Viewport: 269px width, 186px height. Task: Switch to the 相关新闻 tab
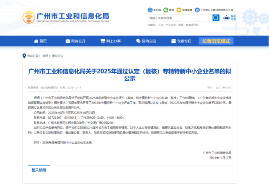tap(39, 170)
